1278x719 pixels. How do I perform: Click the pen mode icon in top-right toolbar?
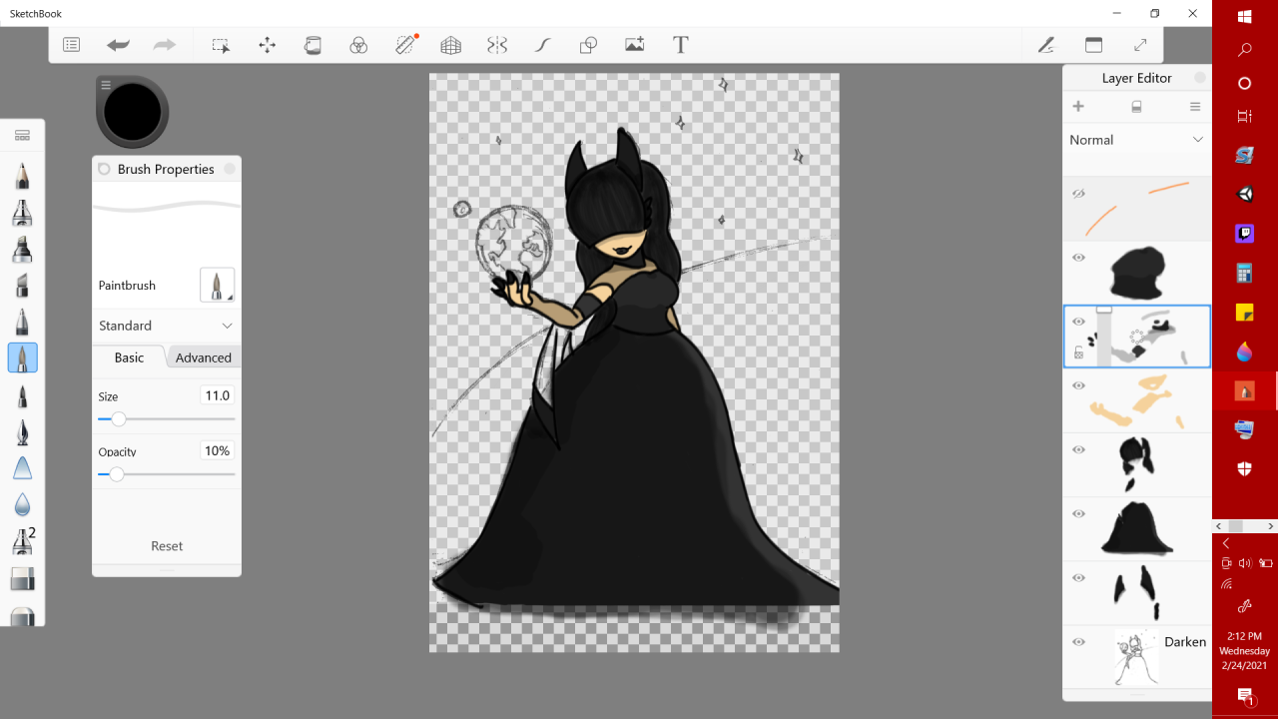[1045, 45]
